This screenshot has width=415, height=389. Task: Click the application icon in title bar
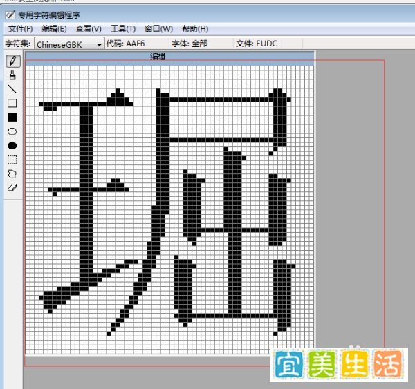point(10,15)
